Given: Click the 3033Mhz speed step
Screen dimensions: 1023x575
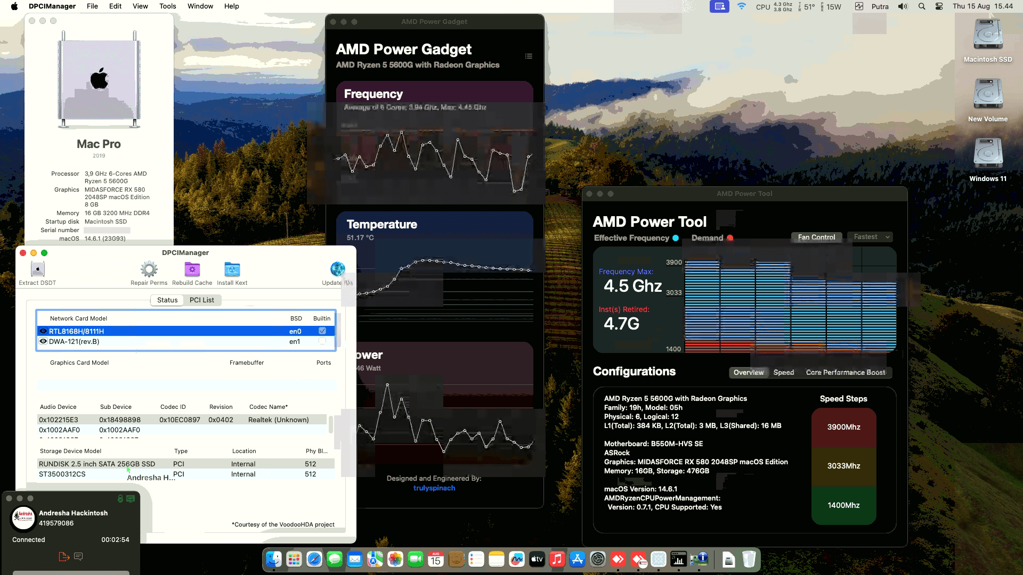Looking at the screenshot, I should (x=843, y=466).
